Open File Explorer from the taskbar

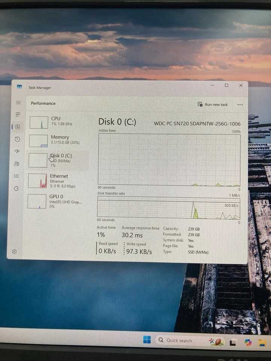point(262,343)
